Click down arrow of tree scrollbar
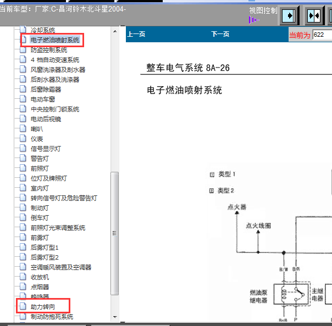The height and width of the screenshot is (326, 332). pyautogui.click(x=115, y=317)
